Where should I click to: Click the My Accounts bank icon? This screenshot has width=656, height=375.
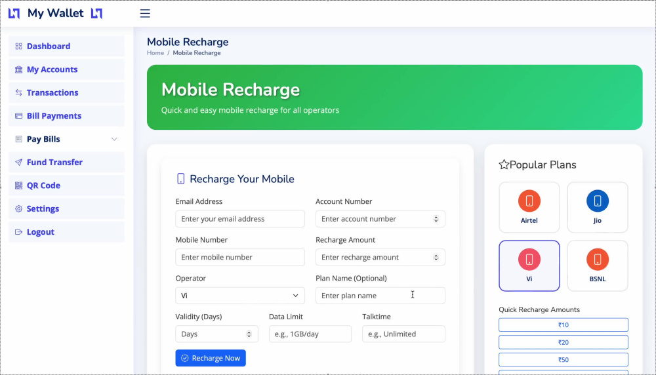(x=19, y=69)
